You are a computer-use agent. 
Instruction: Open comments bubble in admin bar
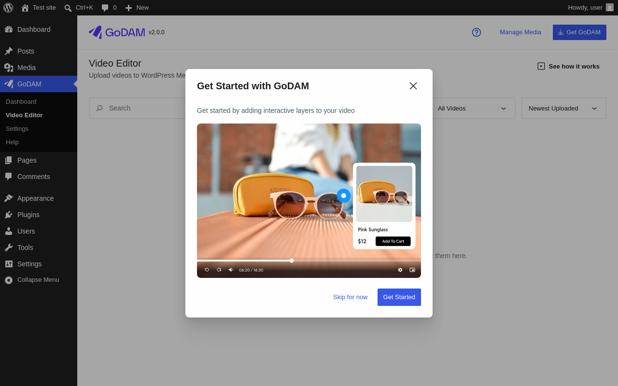click(x=109, y=7)
